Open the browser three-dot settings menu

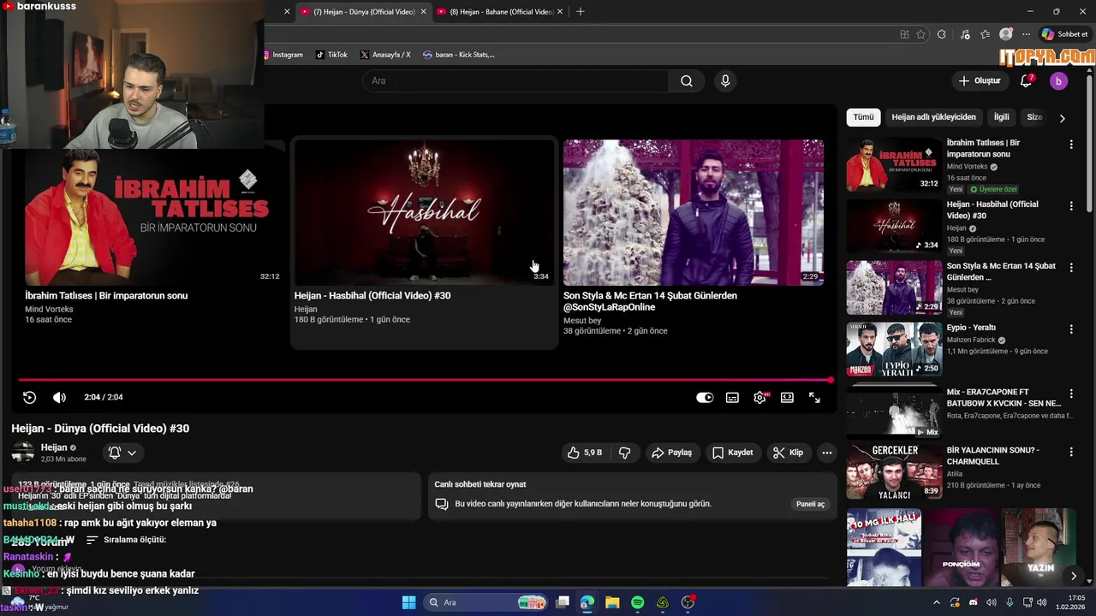click(1026, 34)
